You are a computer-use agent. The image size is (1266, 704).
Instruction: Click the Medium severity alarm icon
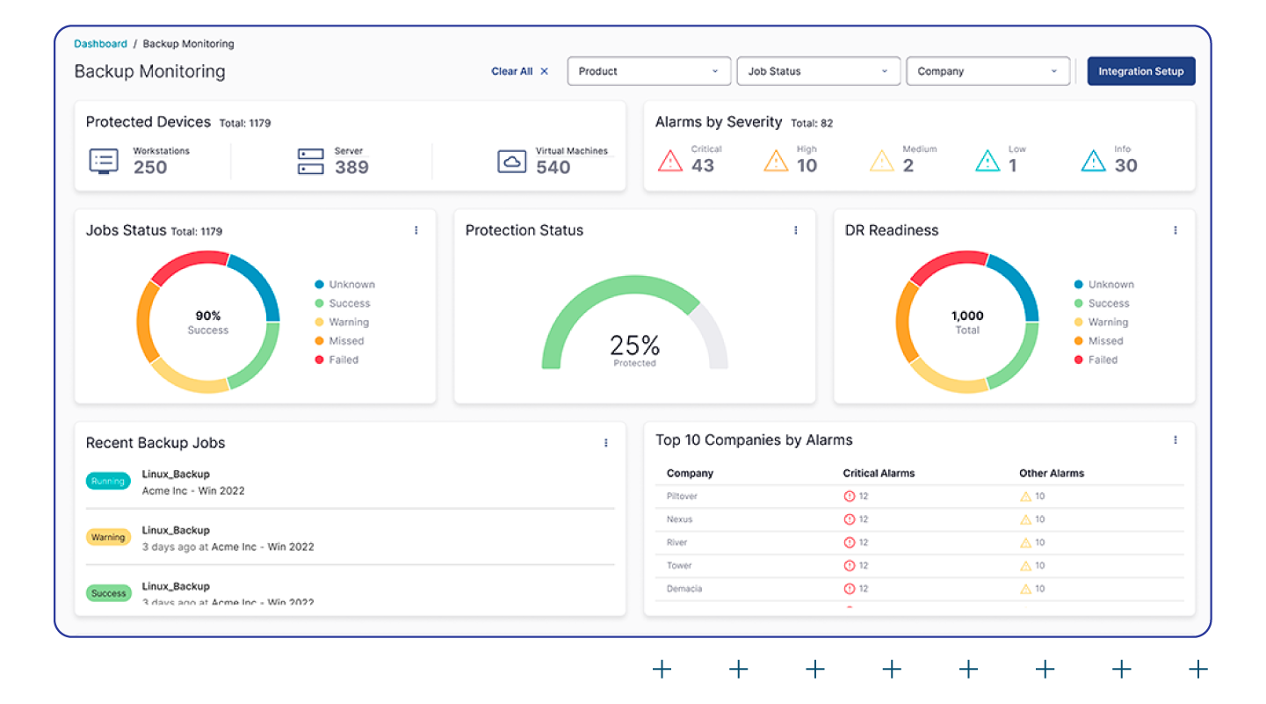pyautogui.click(x=881, y=161)
